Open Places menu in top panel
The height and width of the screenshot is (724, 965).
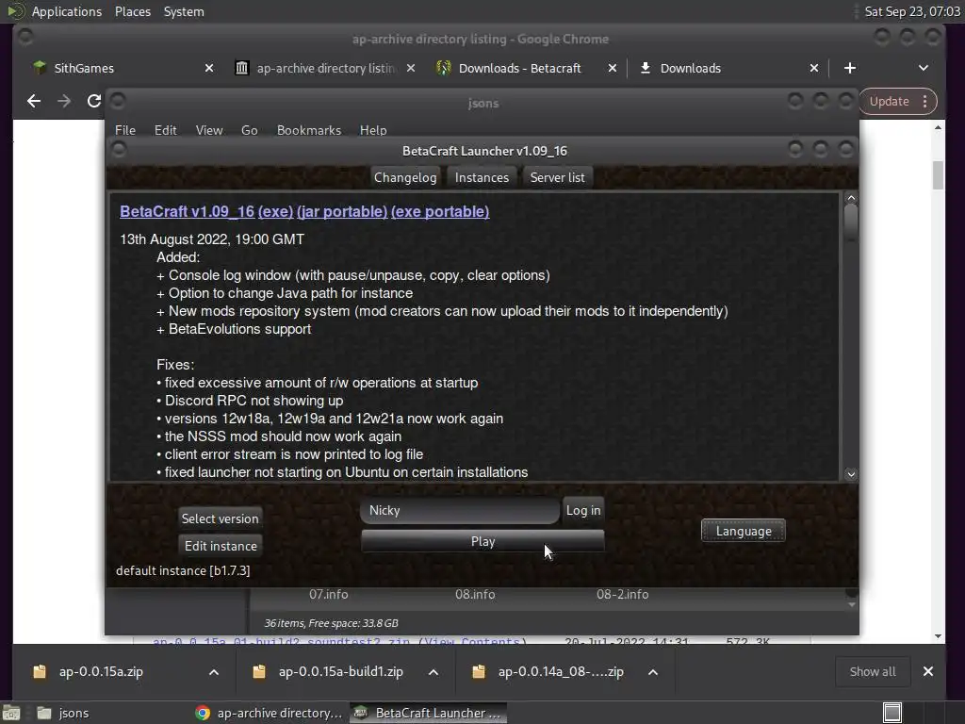pos(133,11)
